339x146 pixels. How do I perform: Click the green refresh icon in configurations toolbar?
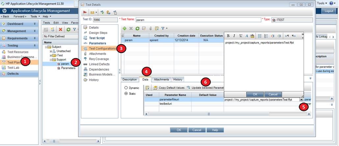click(137, 29)
